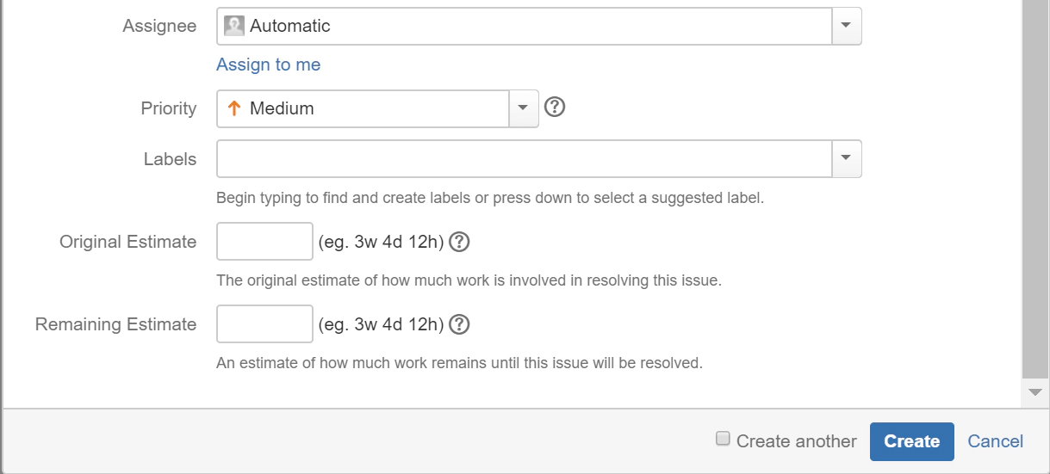Click the Cancel link
This screenshot has width=1050, height=474.
pos(995,441)
